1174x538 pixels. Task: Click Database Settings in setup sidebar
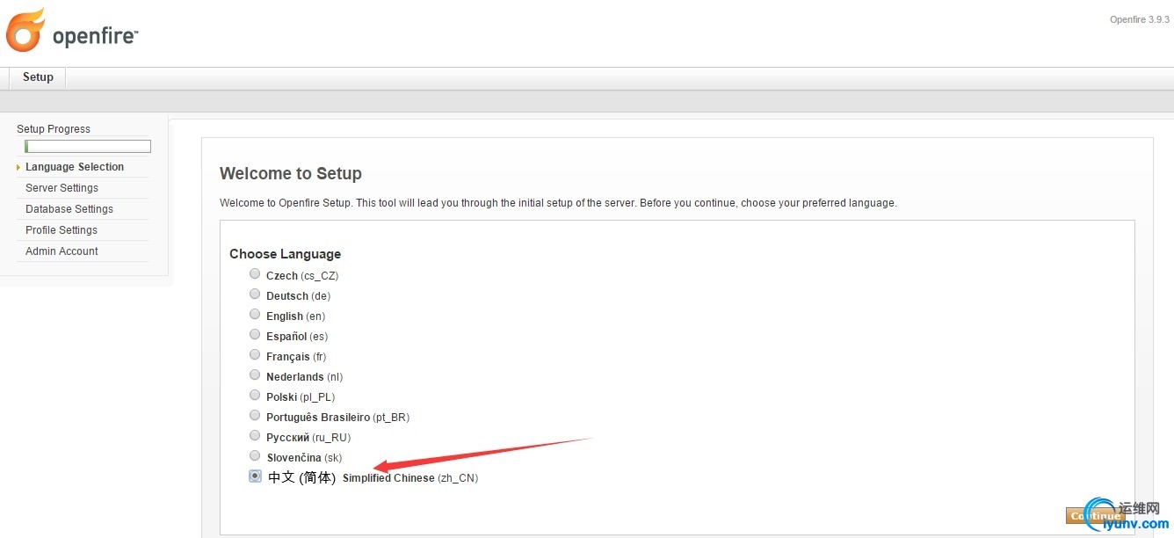point(69,209)
